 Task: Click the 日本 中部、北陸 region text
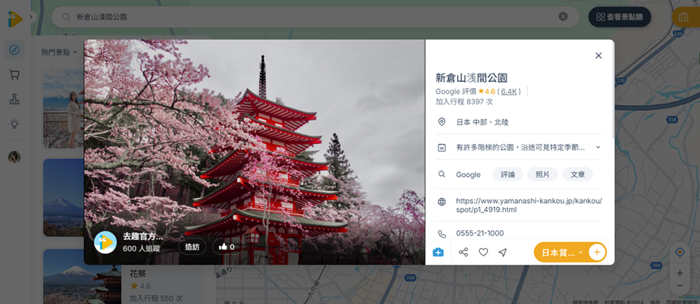point(482,122)
